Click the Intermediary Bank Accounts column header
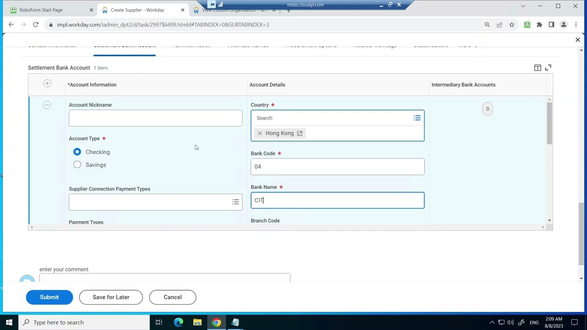587x330 pixels. pos(463,85)
